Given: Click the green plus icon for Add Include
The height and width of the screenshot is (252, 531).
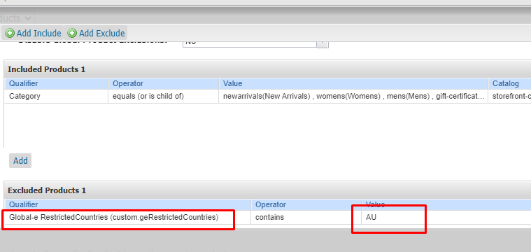Looking at the screenshot, I should point(10,33).
